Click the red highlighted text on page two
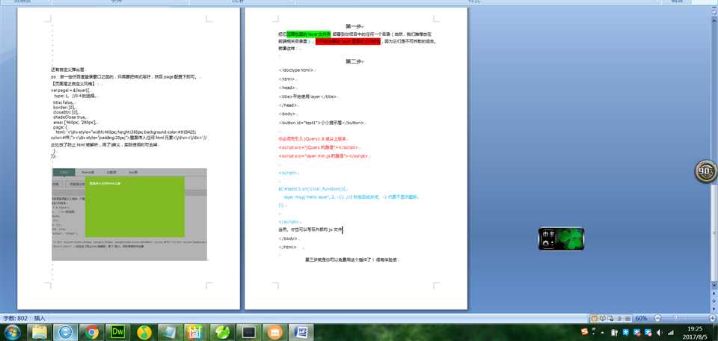 pyautogui.click(x=348, y=41)
